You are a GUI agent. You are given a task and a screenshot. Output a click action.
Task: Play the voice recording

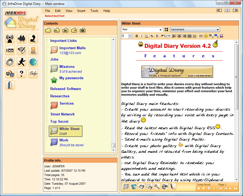pos(204,188)
